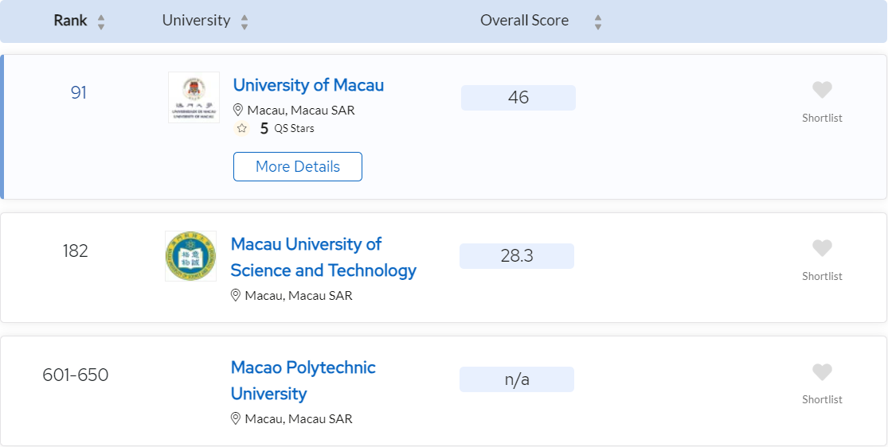Click location pin under Macao Polytechnic University
Image resolution: width=888 pixels, height=447 pixels.
tap(236, 418)
